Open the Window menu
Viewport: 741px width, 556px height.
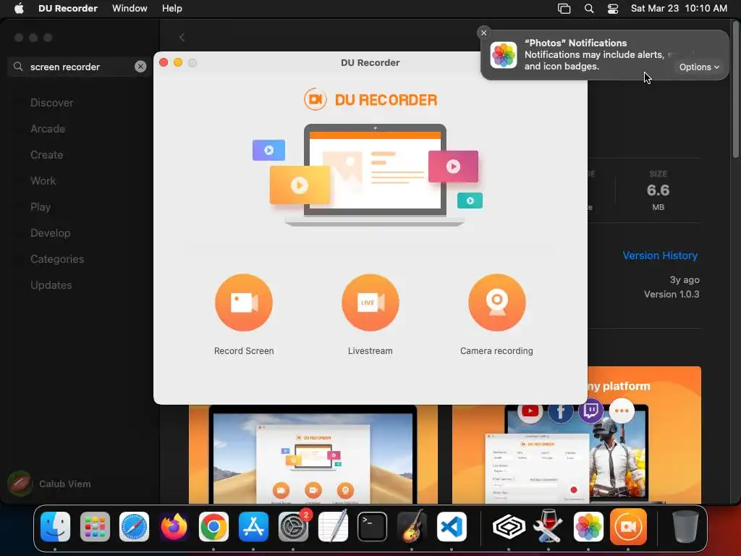[130, 8]
